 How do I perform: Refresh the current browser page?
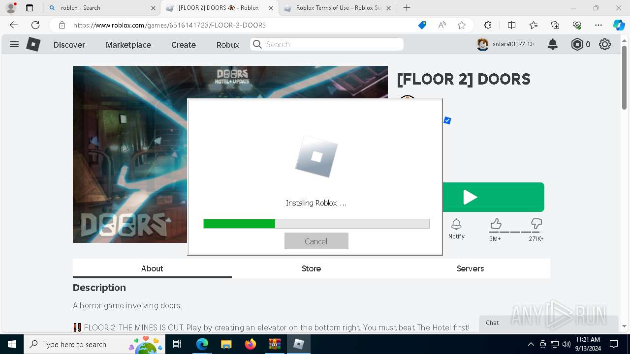coord(35,25)
